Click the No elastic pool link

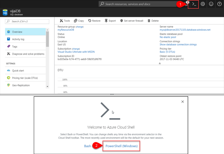[x=168, y=37]
